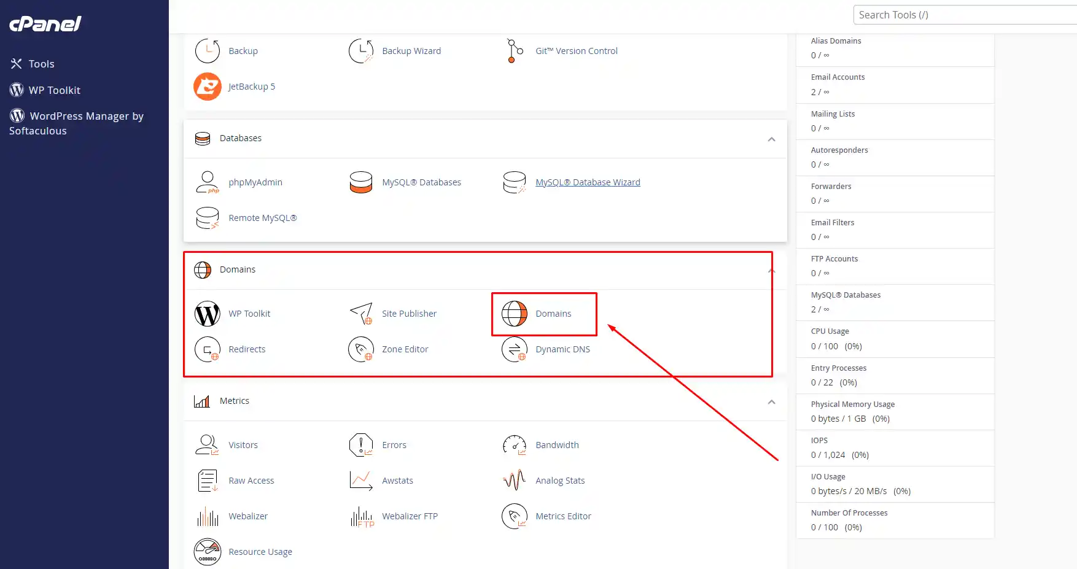This screenshot has height=569, width=1077.
Task: Collapse the Databases section
Action: point(771,139)
